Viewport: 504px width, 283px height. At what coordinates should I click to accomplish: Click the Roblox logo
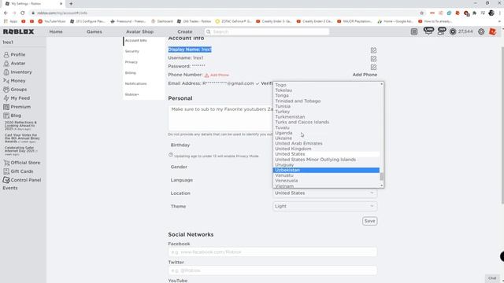(x=18, y=31)
